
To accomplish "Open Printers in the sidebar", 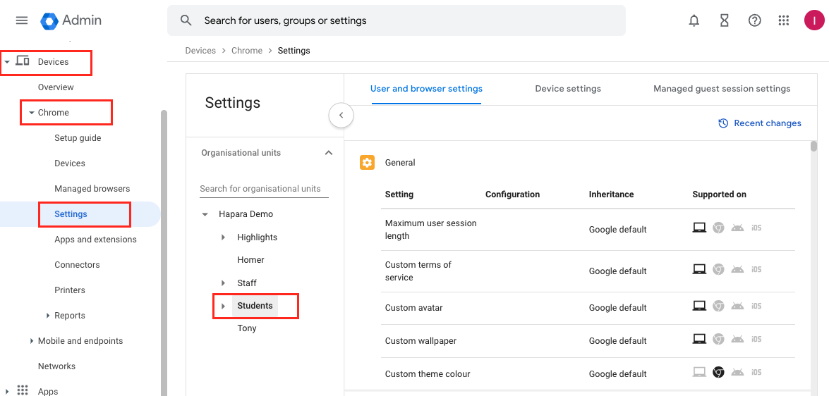I will point(70,290).
